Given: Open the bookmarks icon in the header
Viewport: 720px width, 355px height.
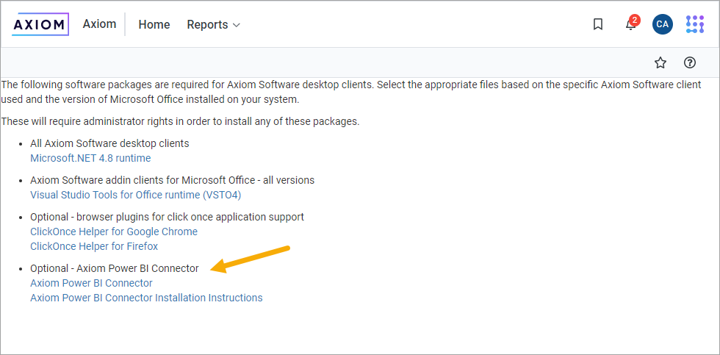Looking at the screenshot, I should pos(598,24).
